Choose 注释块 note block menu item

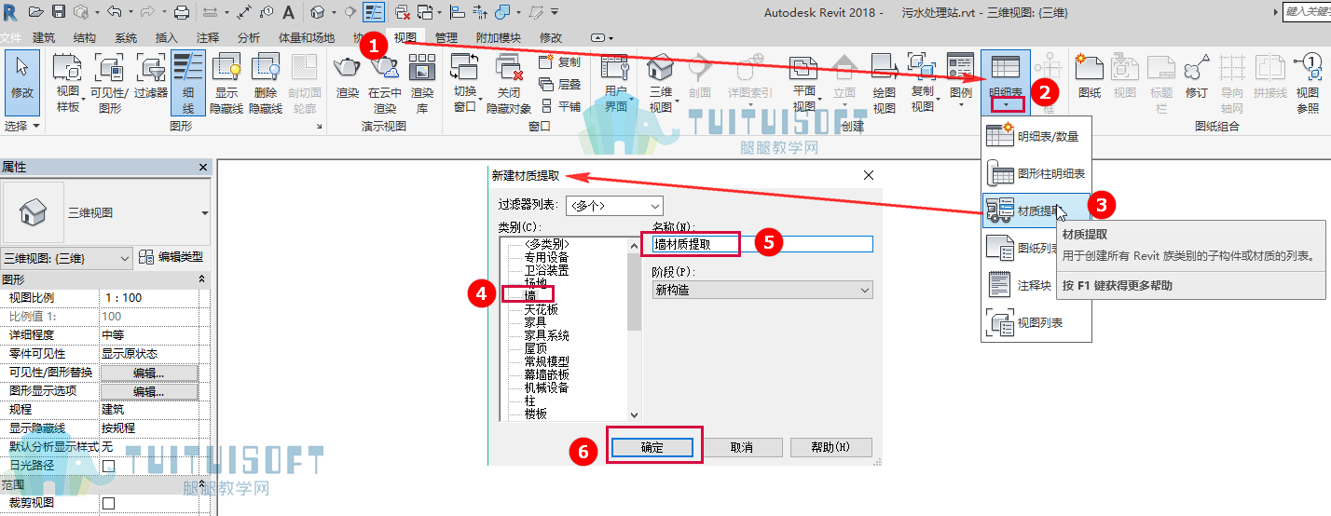(1035, 285)
